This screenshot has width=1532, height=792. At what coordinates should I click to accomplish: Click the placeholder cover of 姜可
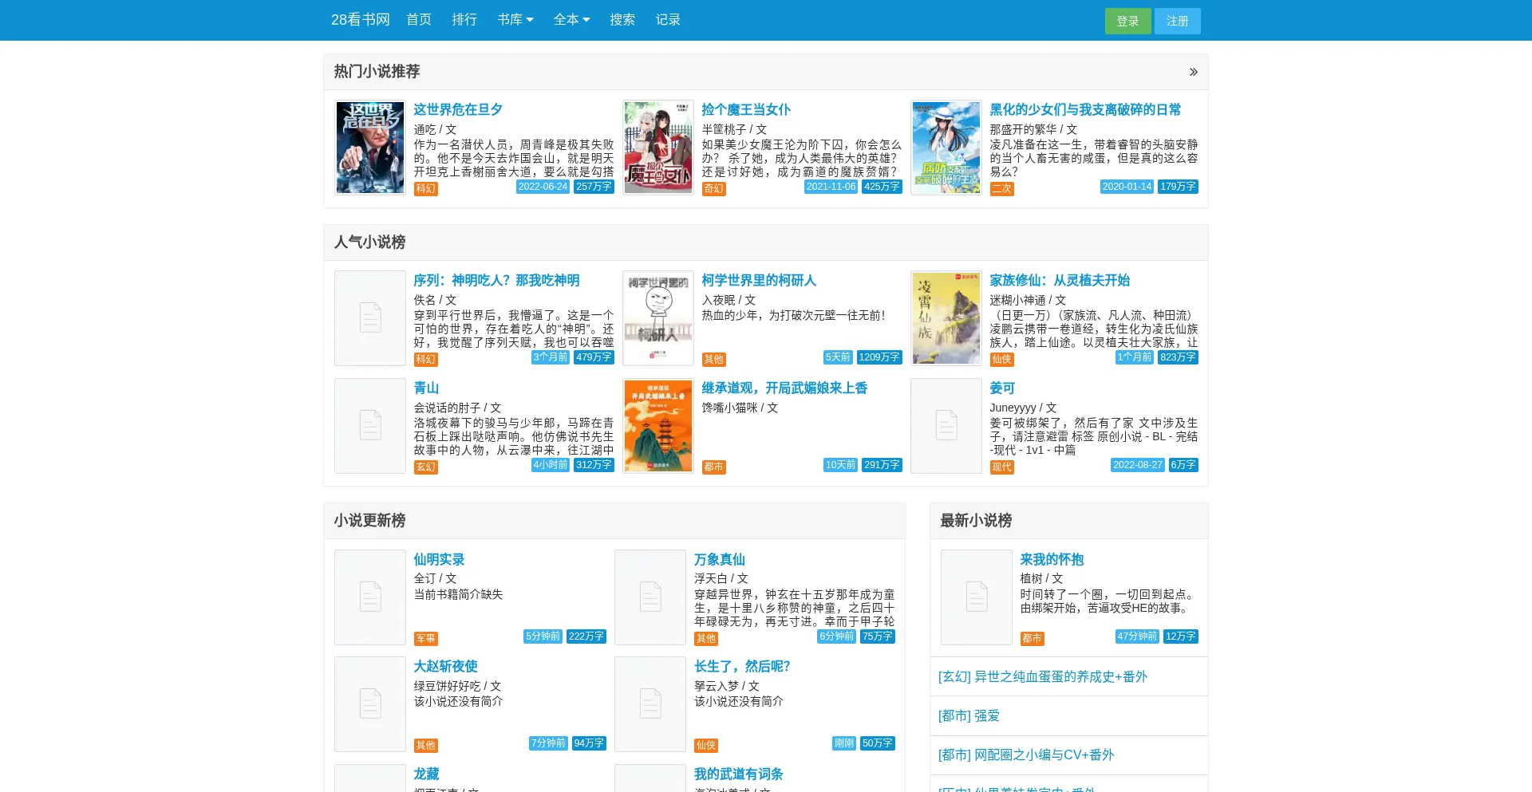pos(946,426)
